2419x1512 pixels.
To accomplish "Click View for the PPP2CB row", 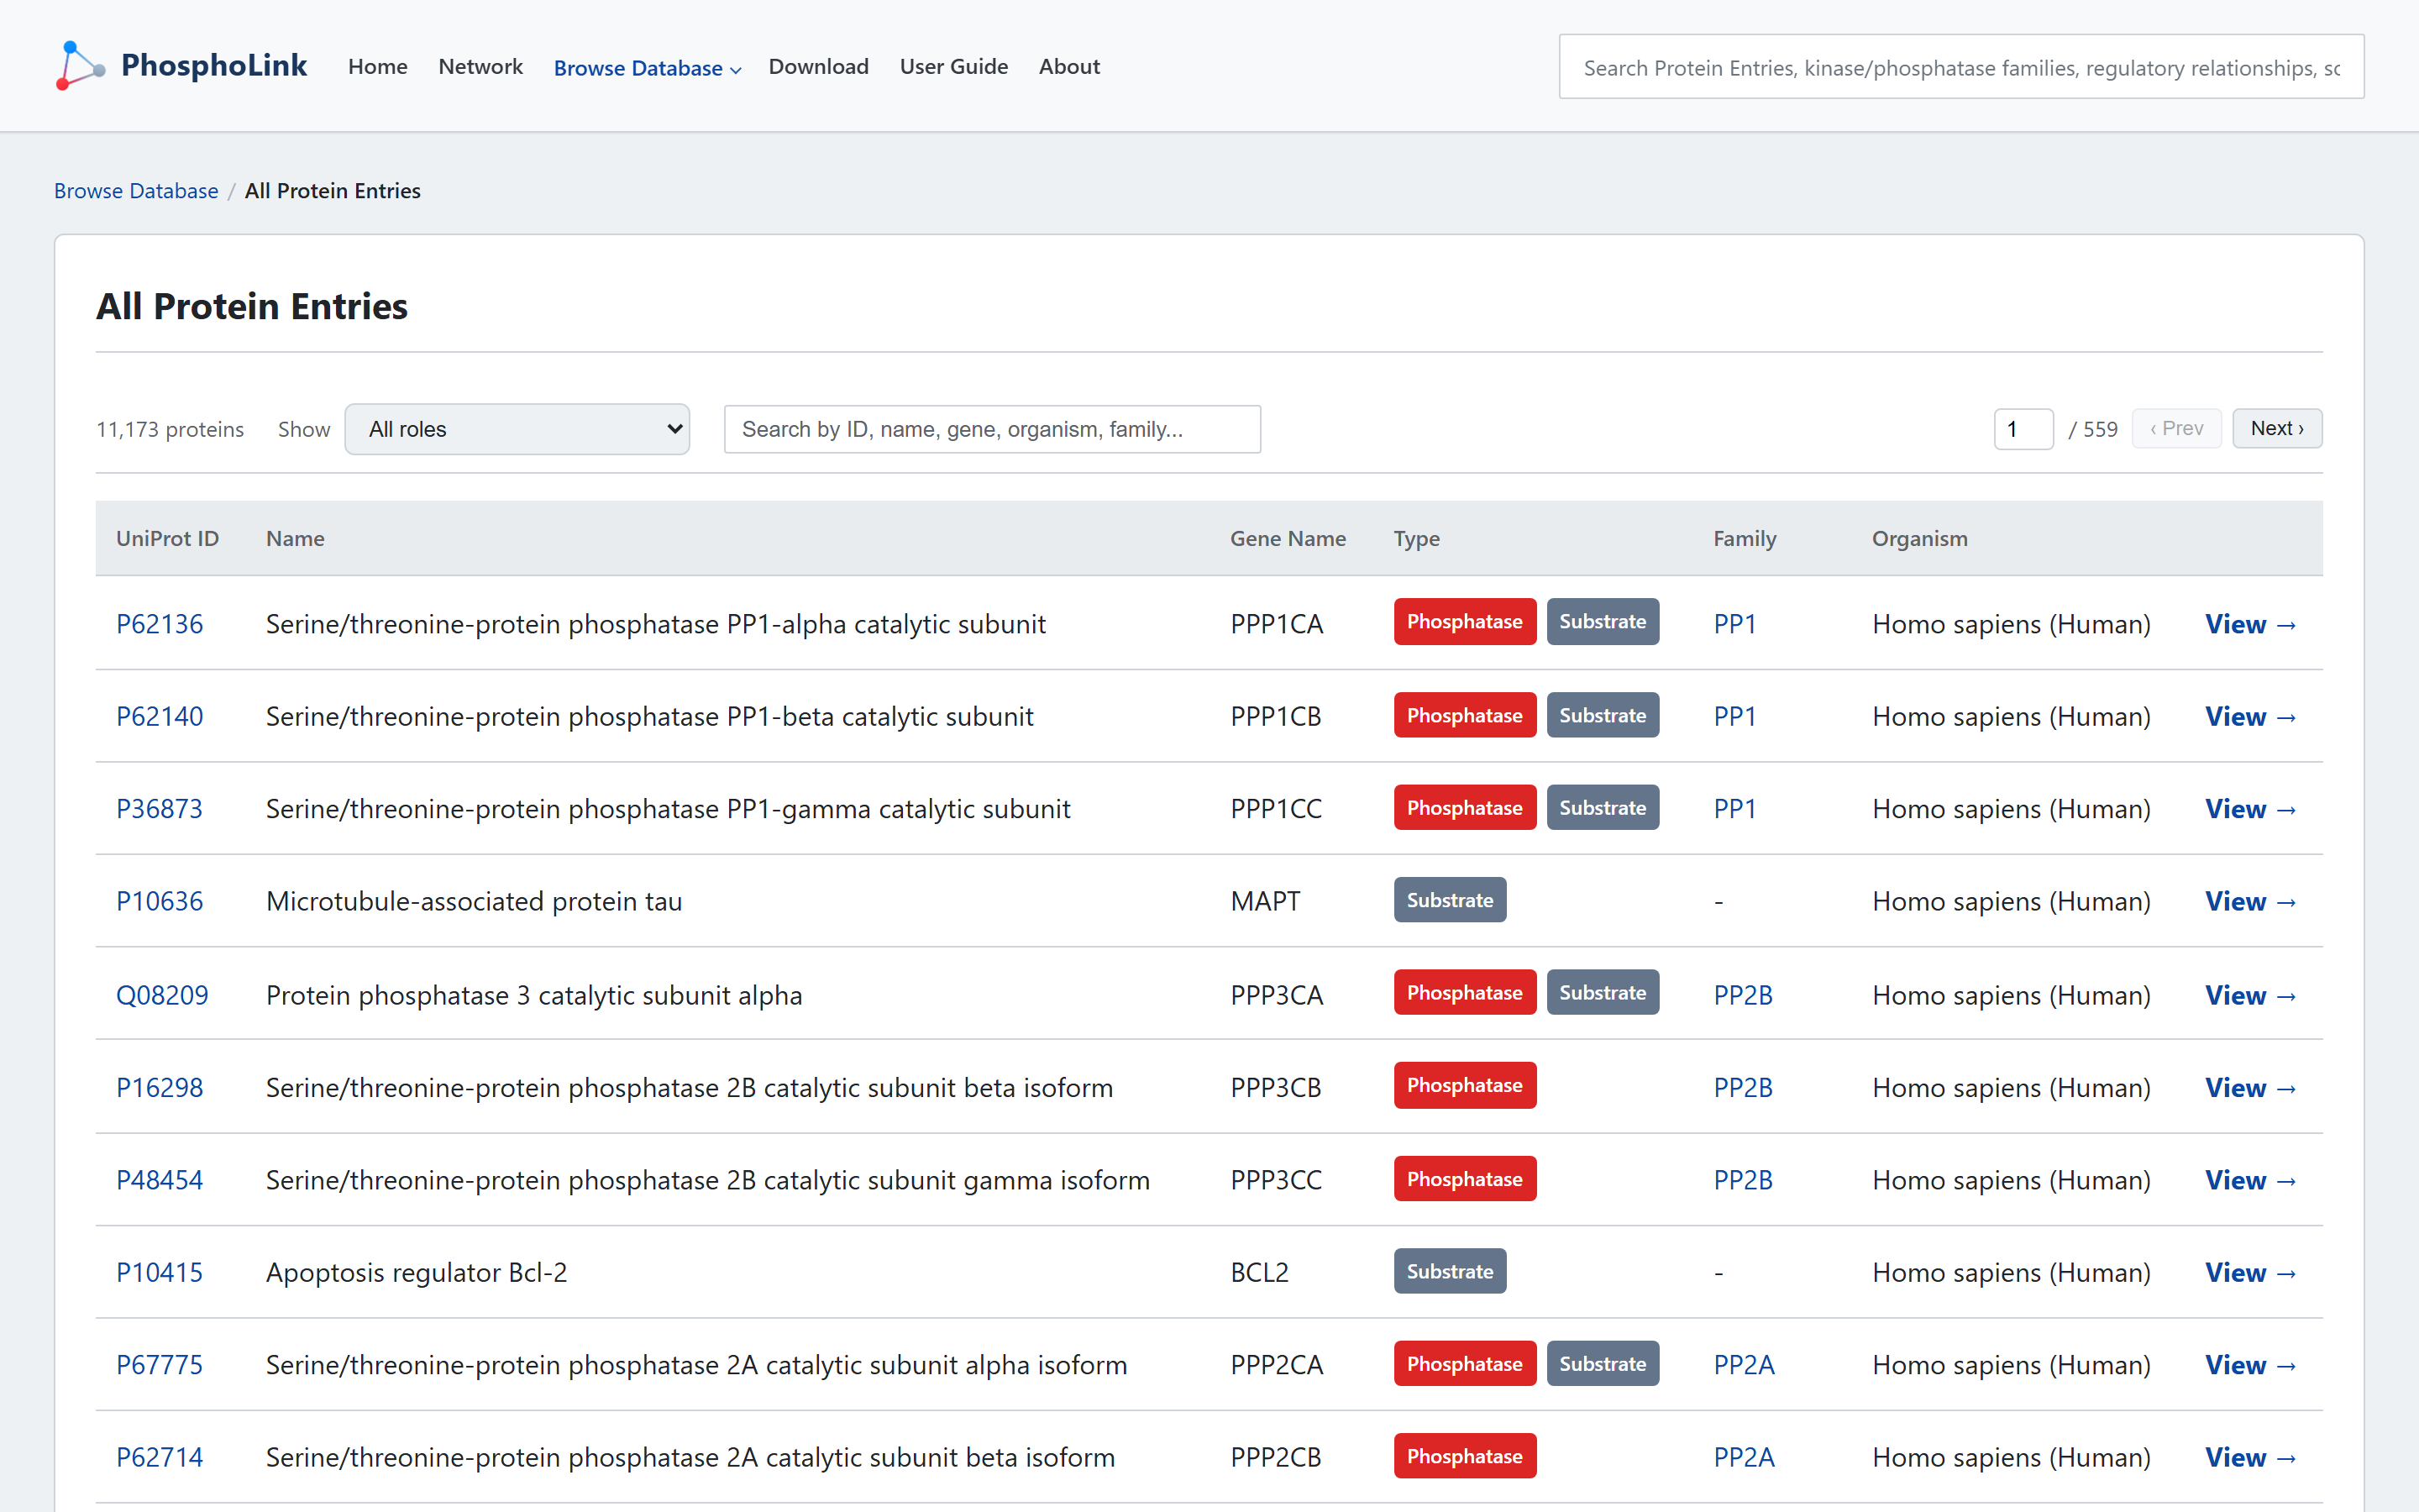I will [x=2251, y=1457].
